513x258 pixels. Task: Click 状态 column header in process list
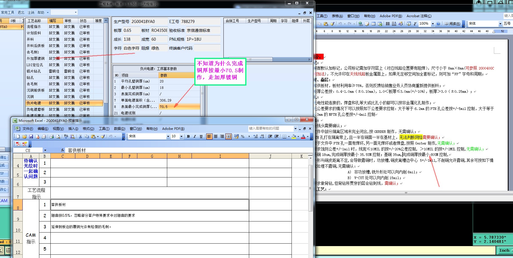[86, 21]
